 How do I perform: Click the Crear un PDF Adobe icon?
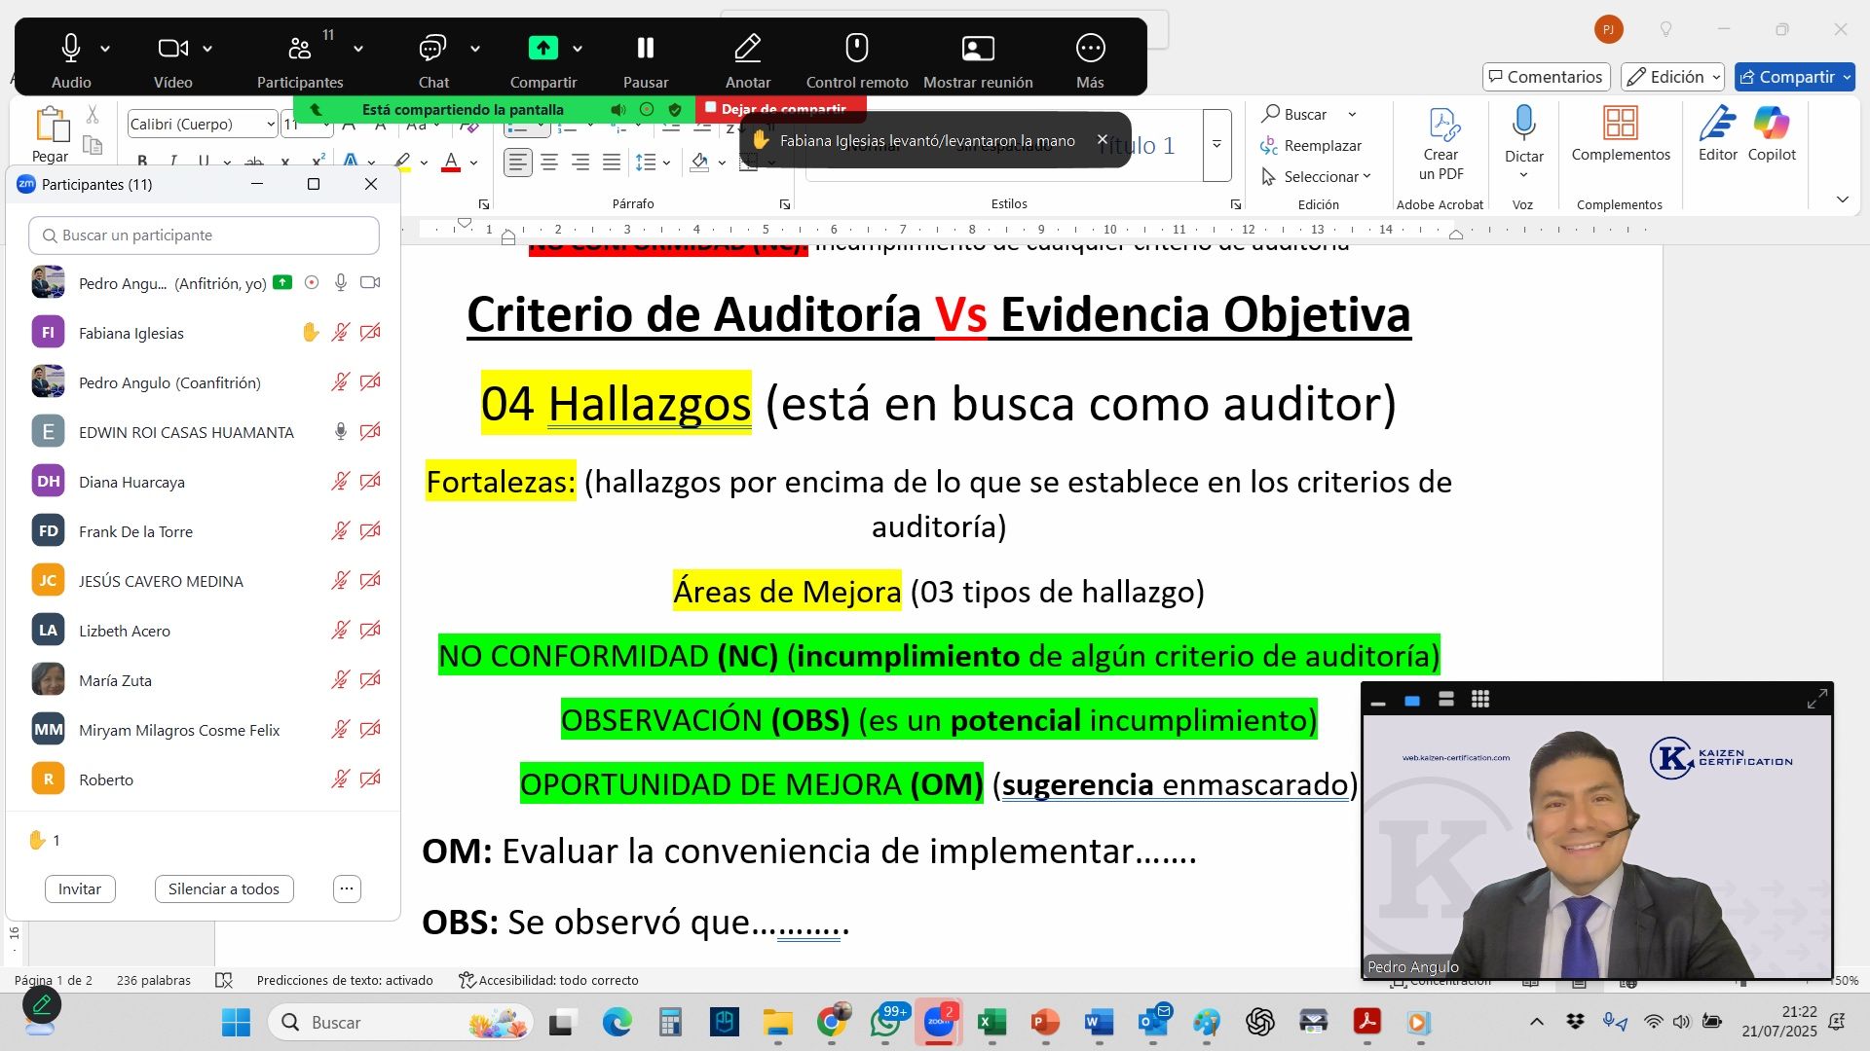tap(1441, 125)
